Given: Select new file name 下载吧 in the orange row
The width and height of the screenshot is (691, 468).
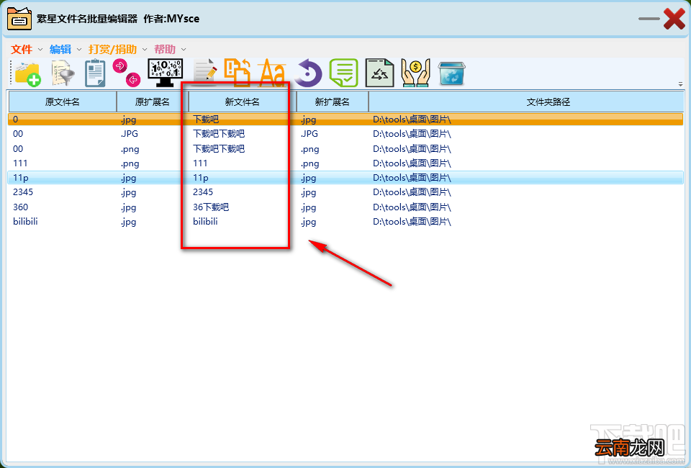Looking at the screenshot, I should coord(206,120).
